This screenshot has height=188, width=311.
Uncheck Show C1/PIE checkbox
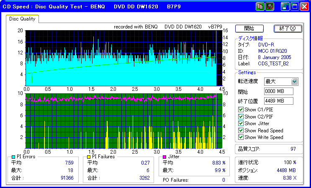click(x=240, y=110)
